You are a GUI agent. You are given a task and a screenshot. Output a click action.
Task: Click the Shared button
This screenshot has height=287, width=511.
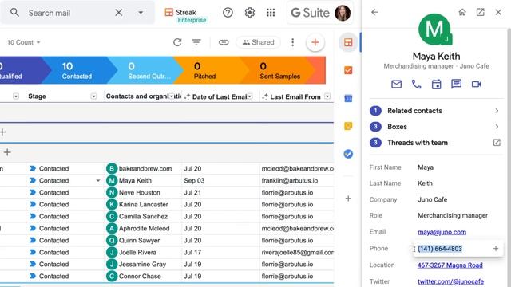coord(258,42)
